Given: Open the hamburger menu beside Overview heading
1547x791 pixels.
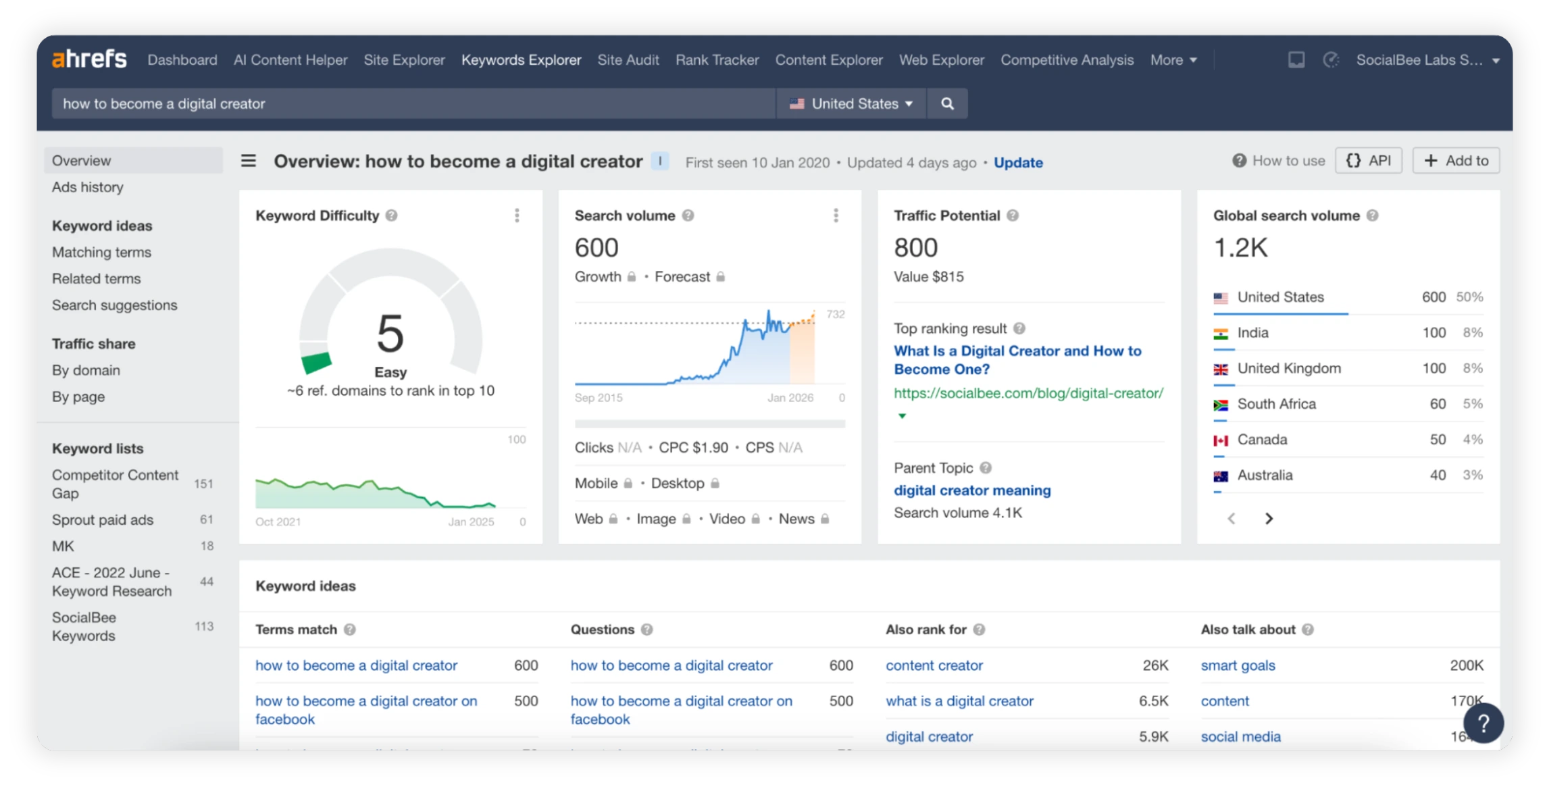Looking at the screenshot, I should tap(249, 161).
